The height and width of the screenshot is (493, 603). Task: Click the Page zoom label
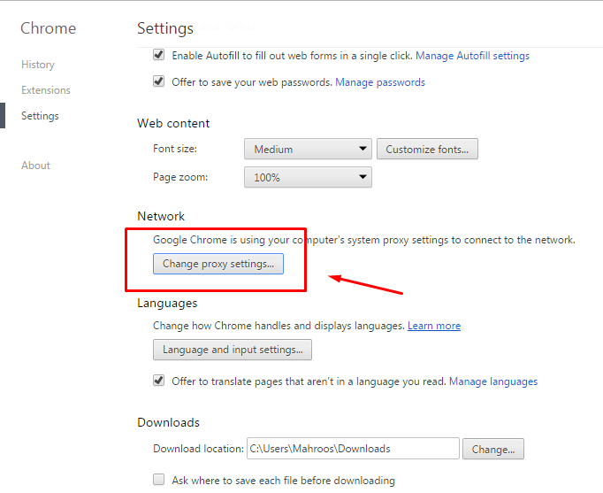[x=180, y=177]
